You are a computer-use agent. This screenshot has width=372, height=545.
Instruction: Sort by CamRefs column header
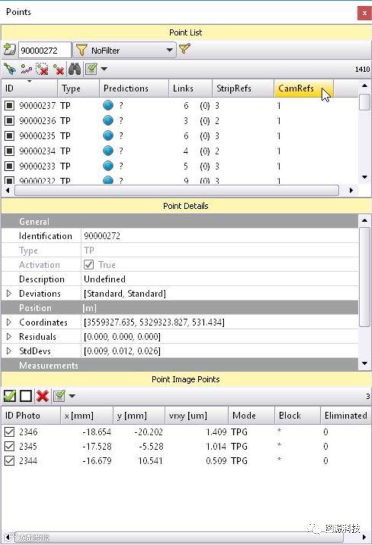point(304,88)
